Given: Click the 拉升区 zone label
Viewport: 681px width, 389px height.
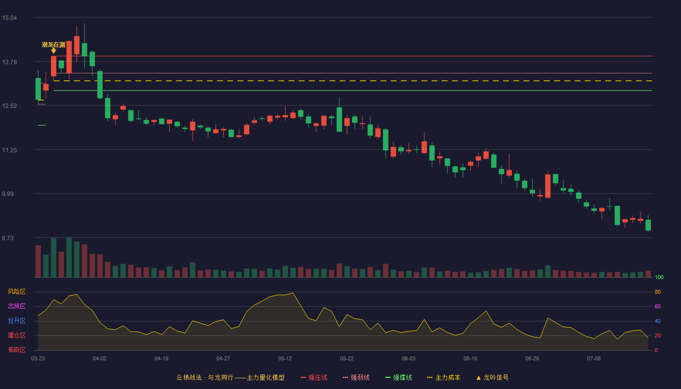Looking at the screenshot, I should pos(17,321).
